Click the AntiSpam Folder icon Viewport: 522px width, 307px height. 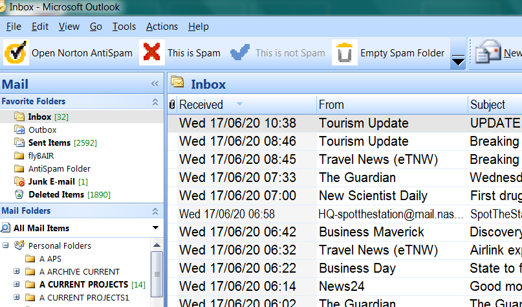pyautogui.click(x=19, y=168)
